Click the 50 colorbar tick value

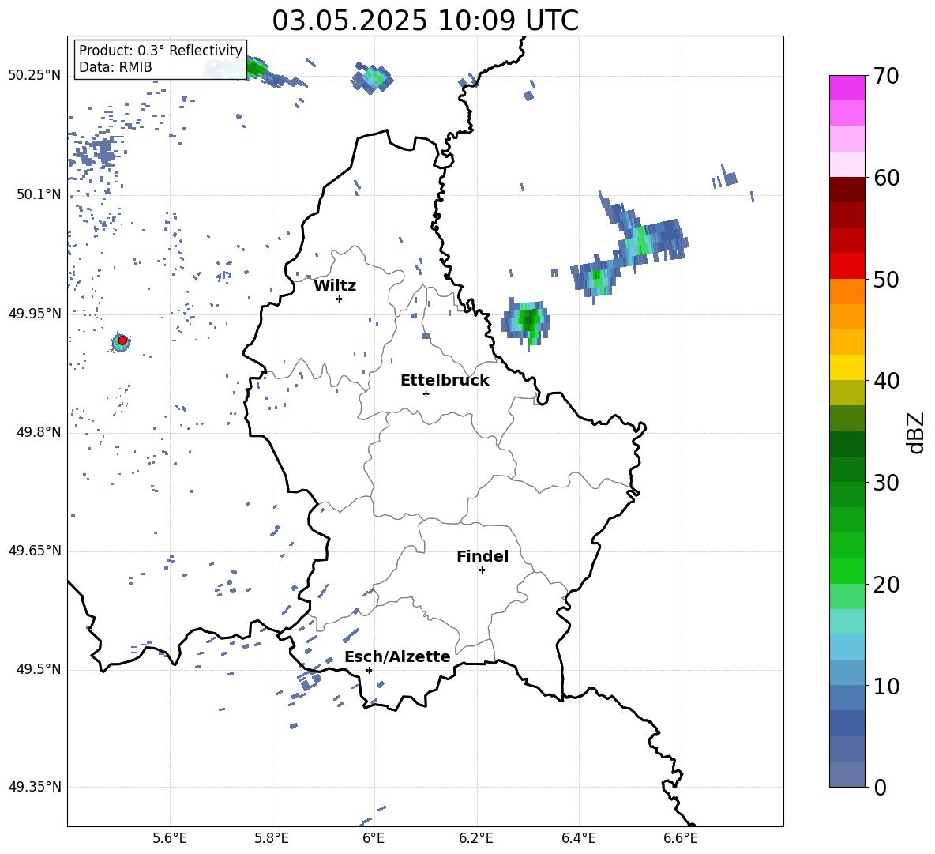[x=886, y=279]
